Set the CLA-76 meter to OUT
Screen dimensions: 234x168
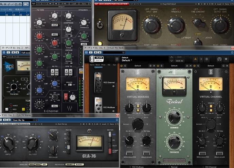tap(110, 145)
